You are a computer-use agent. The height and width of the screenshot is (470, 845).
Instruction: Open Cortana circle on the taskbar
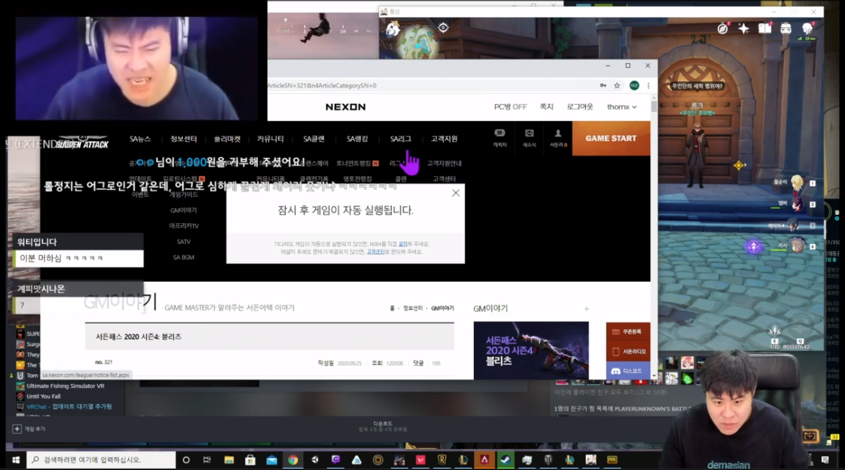pyautogui.click(x=186, y=460)
